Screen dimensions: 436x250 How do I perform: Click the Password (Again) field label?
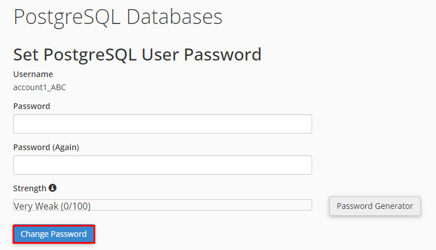(x=46, y=147)
